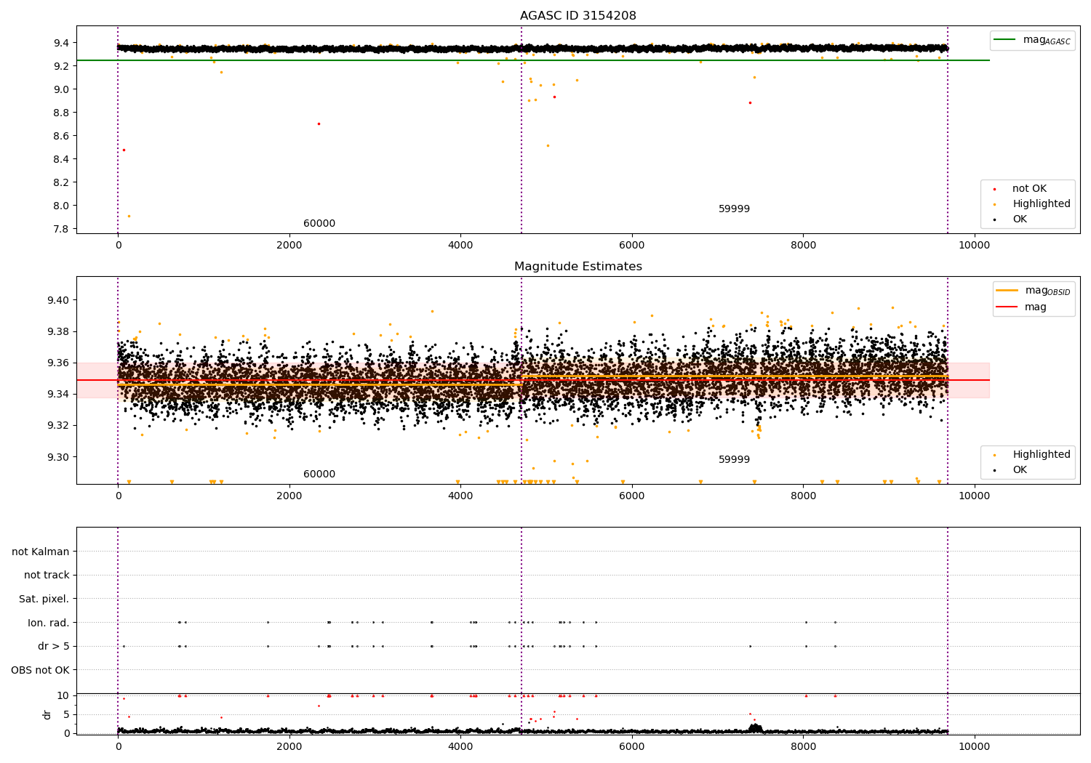Click the '8.2' y-tick of the top plot
This screenshot has width=1091, height=763.
pyautogui.click(x=61, y=182)
